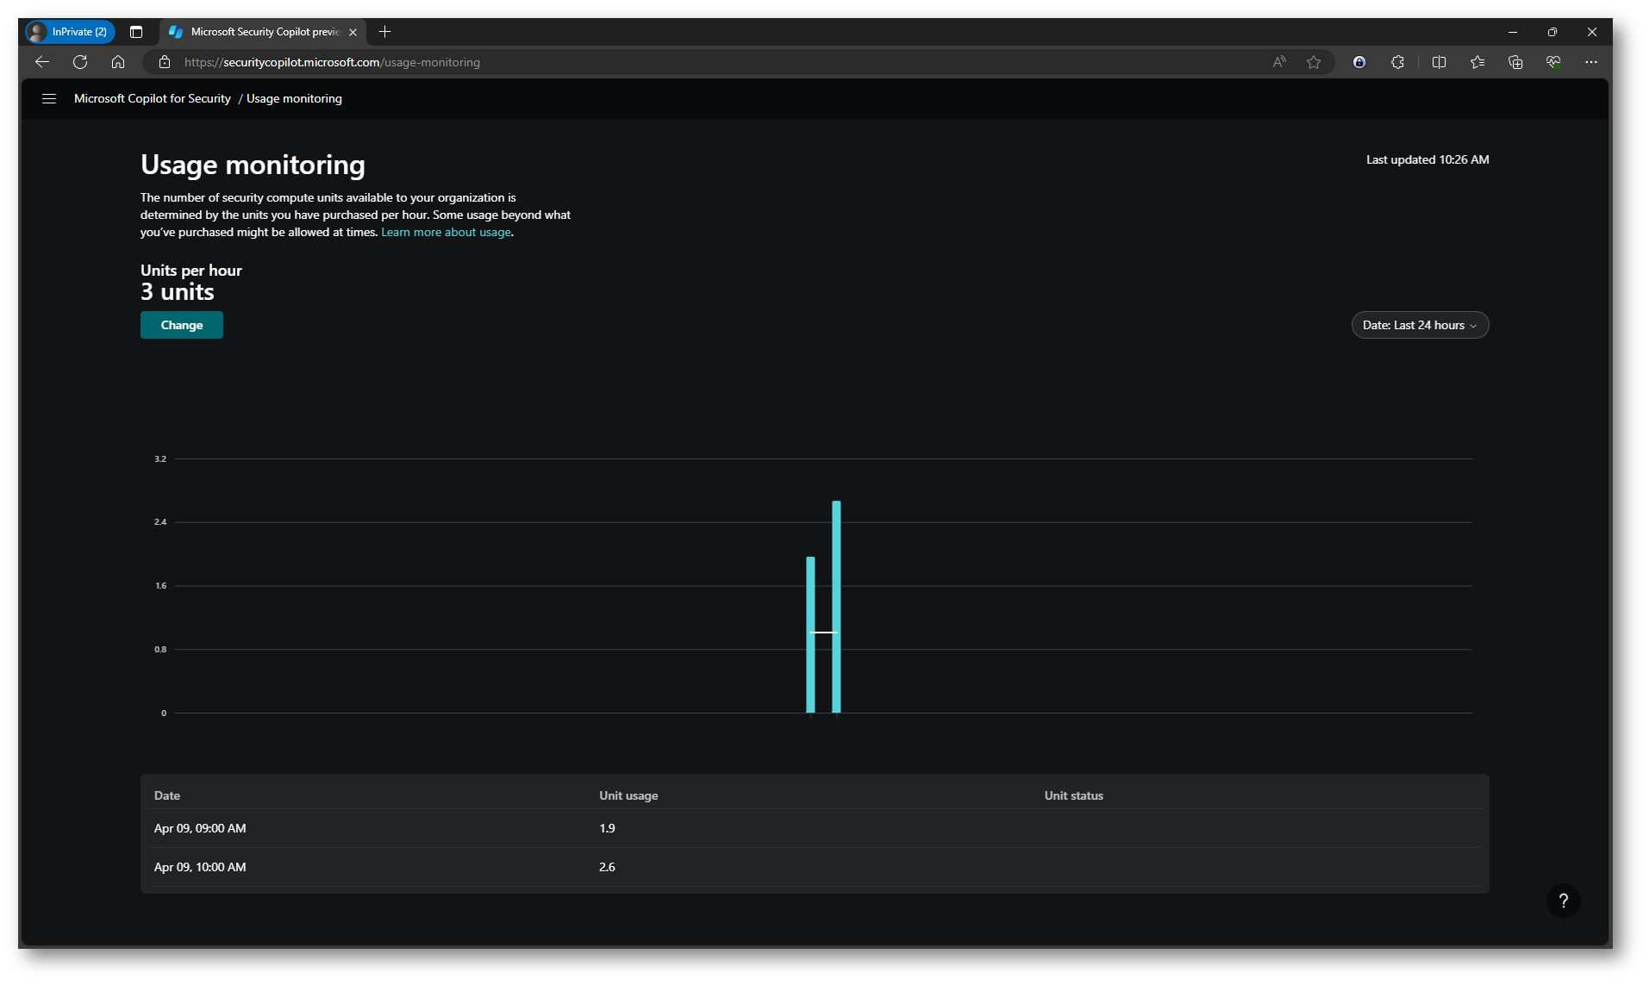Toggle split screen view icon

(x=1439, y=62)
